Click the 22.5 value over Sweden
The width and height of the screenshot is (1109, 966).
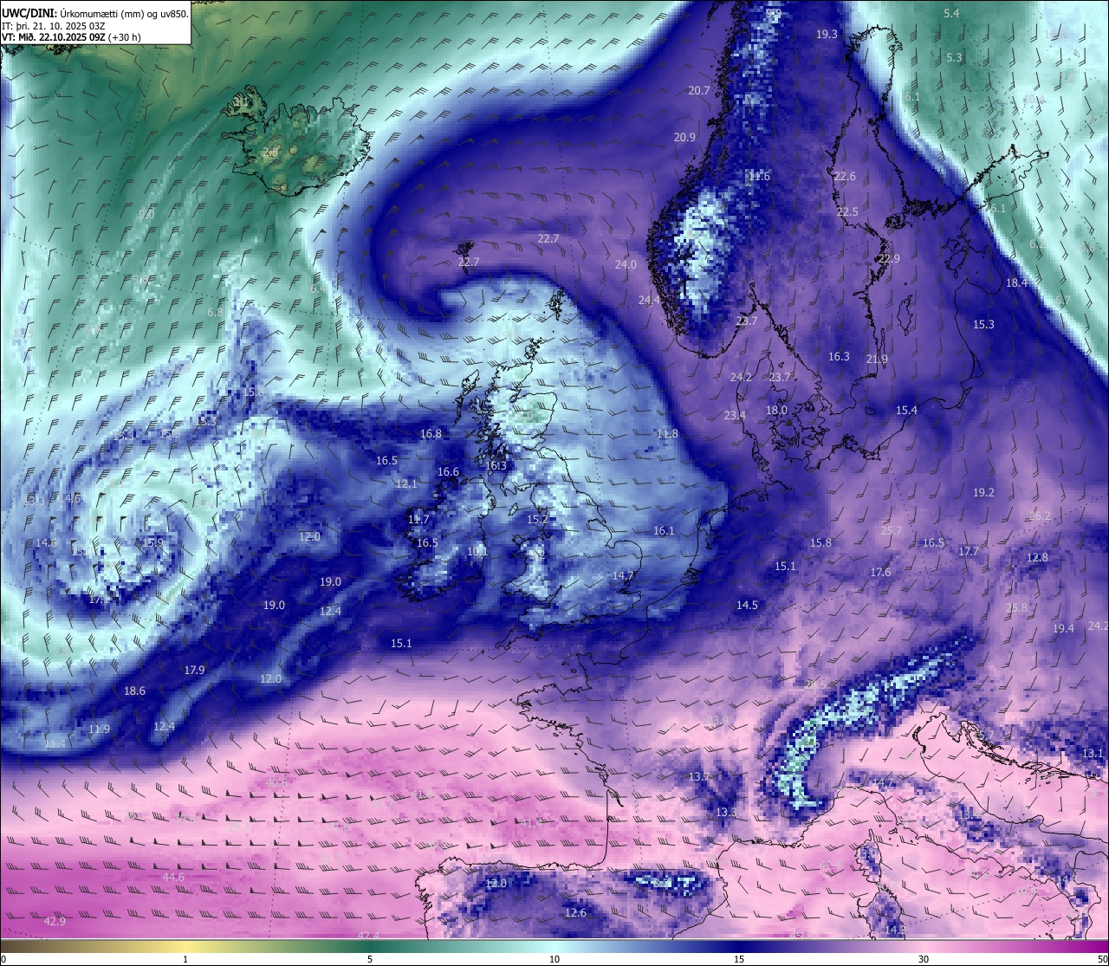pos(847,211)
